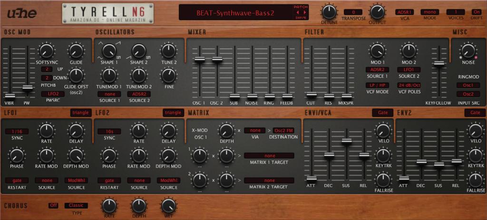Click the filter CUT slider handle
Image resolution: width=487 pixels, height=220 pixels.
[x=312, y=94]
